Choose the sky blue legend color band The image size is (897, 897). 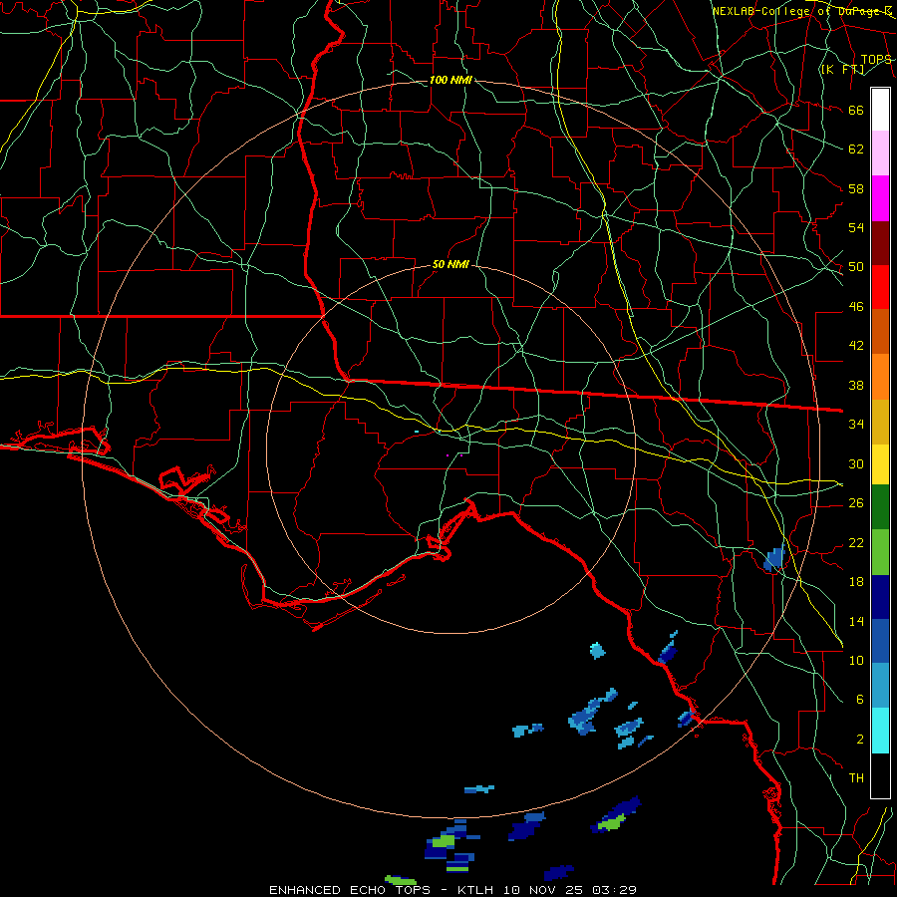(x=880, y=686)
